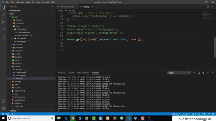Change indentation via Spaces: 4
216x121 pixels.
[x=186, y=114]
